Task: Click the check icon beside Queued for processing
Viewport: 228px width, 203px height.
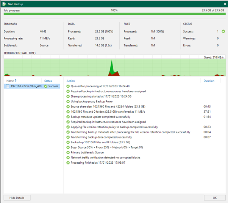Action: pyautogui.click(x=68, y=86)
